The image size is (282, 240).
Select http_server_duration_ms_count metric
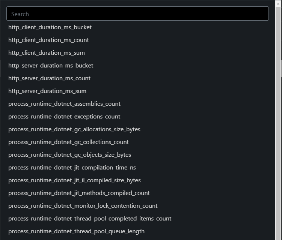49,78
